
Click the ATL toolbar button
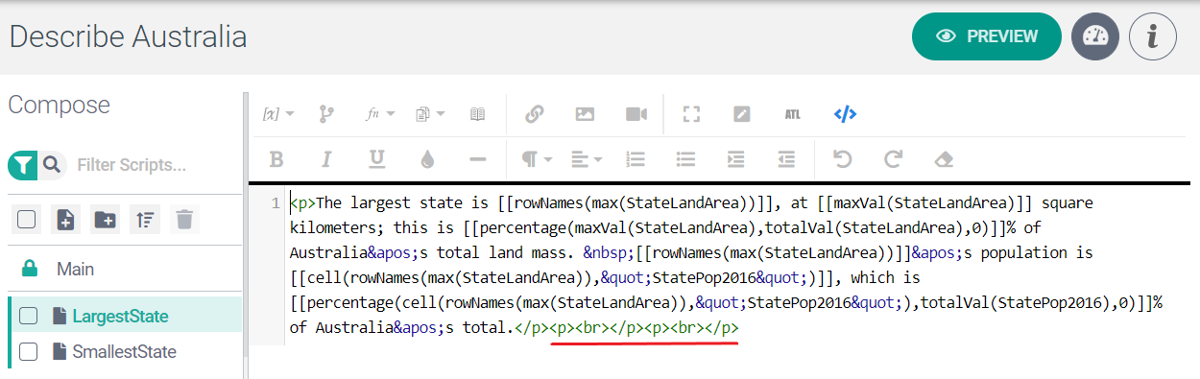(x=792, y=114)
